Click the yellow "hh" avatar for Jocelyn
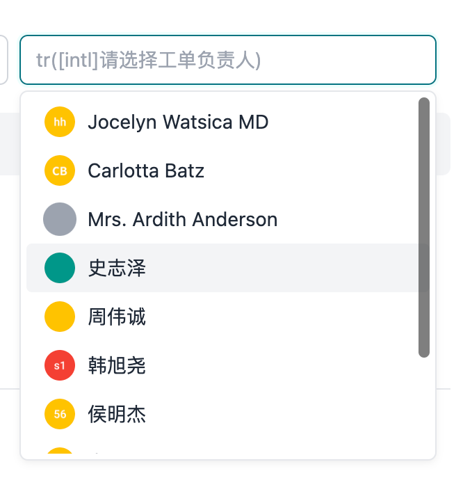 coord(60,122)
